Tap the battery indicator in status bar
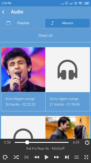91x163 pixels. 86,3
